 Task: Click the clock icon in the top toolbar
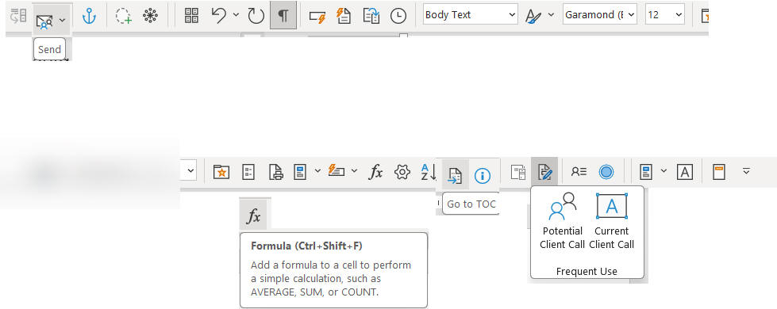point(398,17)
